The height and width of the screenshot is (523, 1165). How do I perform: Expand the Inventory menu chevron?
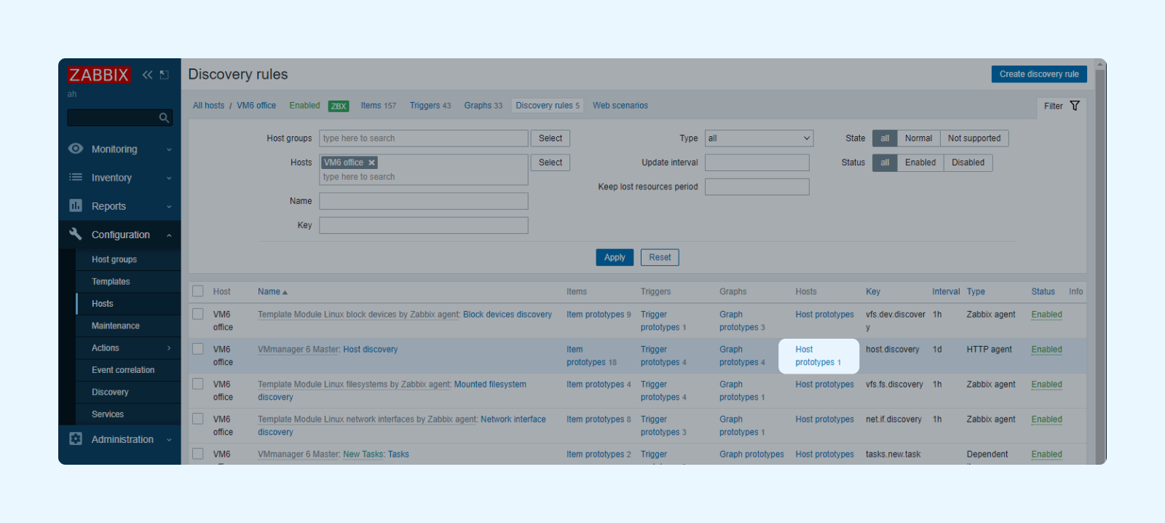pos(169,178)
